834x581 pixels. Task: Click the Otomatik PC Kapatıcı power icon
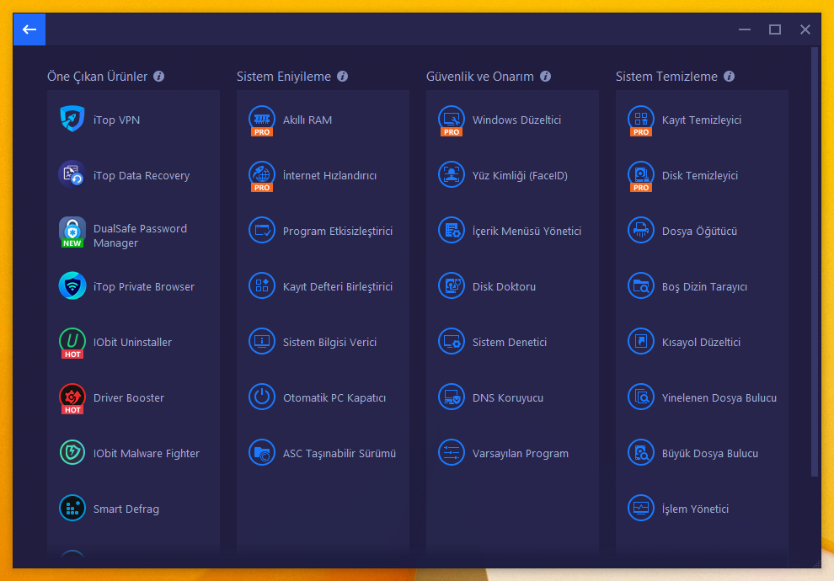point(262,397)
